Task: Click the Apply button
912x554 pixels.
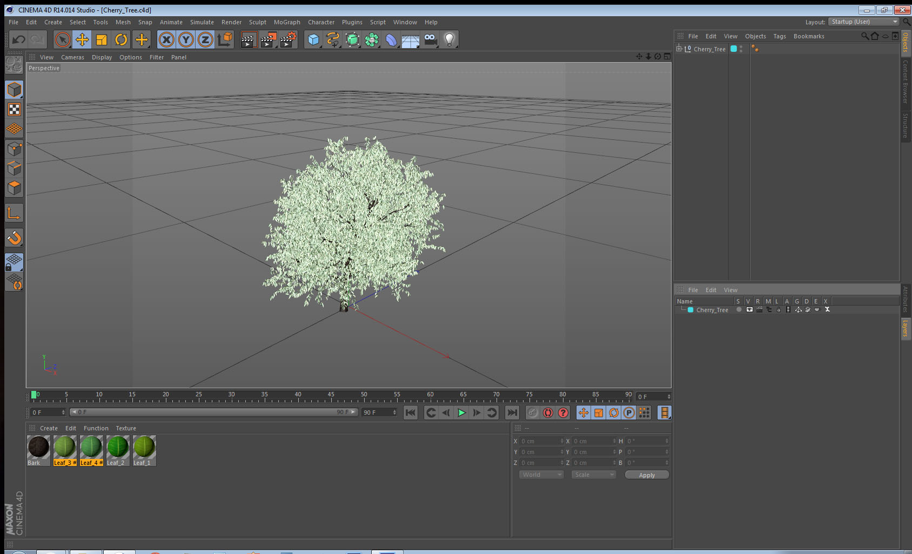Action: [647, 475]
